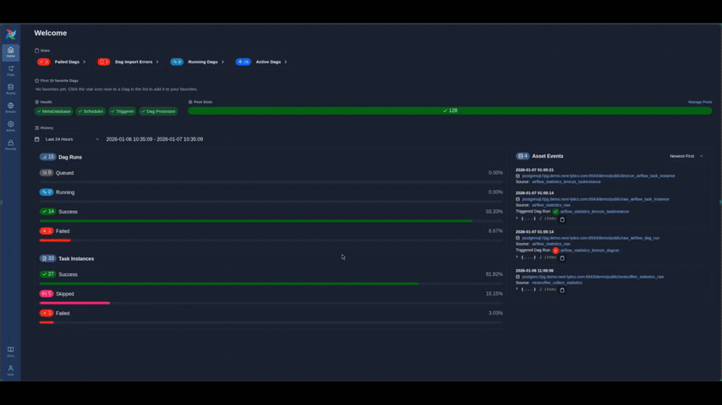Open the Dags page from sidebar

10,71
